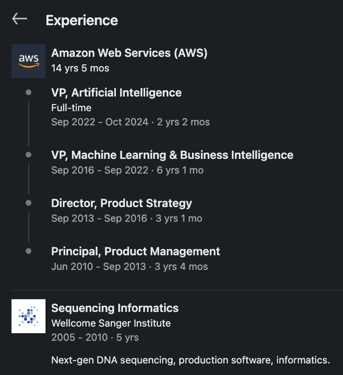
Task: Select the Director, Product Strategy role title
Action: pyautogui.click(x=121, y=203)
